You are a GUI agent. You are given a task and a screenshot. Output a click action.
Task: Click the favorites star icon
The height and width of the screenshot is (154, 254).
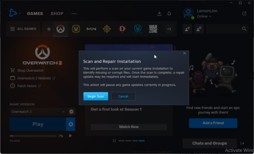click(49, 29)
